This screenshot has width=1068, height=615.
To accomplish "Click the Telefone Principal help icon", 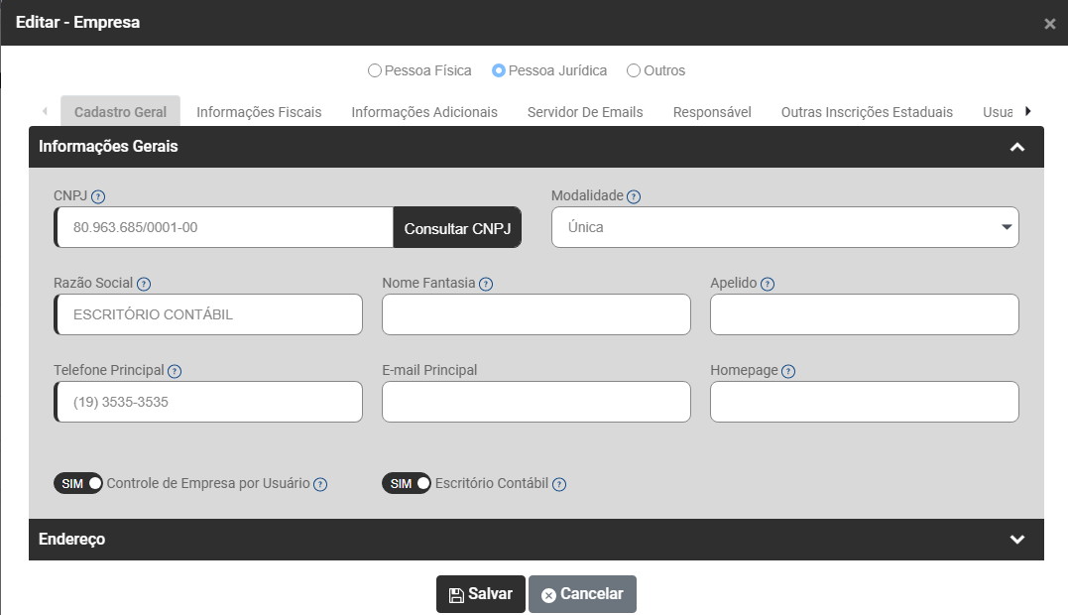I will click(175, 371).
